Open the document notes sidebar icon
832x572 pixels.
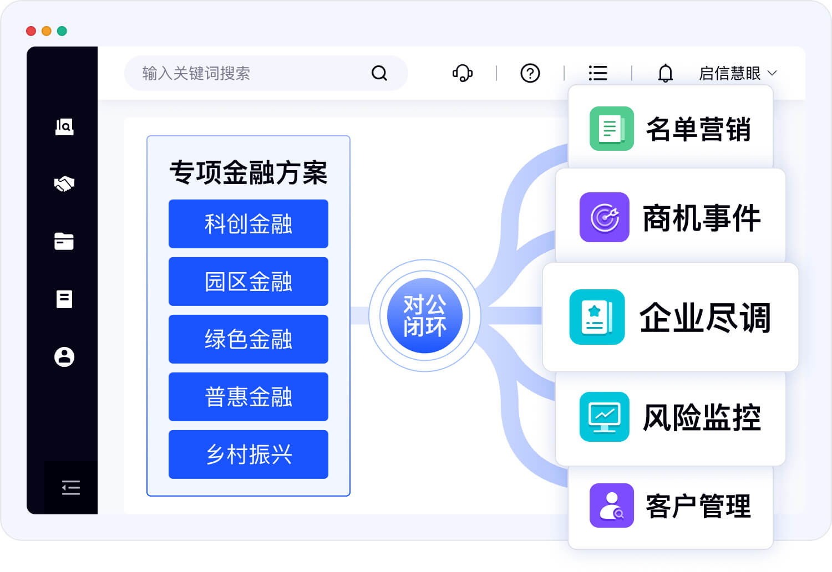(x=64, y=299)
